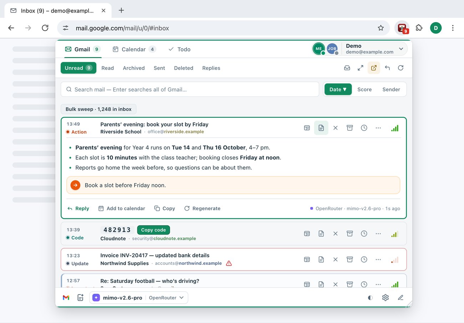Open the Demo account dropdown
Image resolution: width=464 pixels, height=323 pixels.
pos(375,49)
